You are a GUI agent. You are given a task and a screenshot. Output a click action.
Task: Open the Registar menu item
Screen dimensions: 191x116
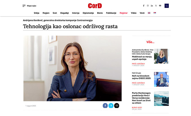(x=124, y=13)
